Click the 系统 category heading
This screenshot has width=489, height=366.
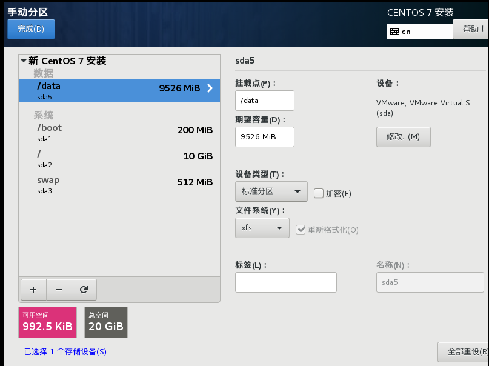coord(44,115)
